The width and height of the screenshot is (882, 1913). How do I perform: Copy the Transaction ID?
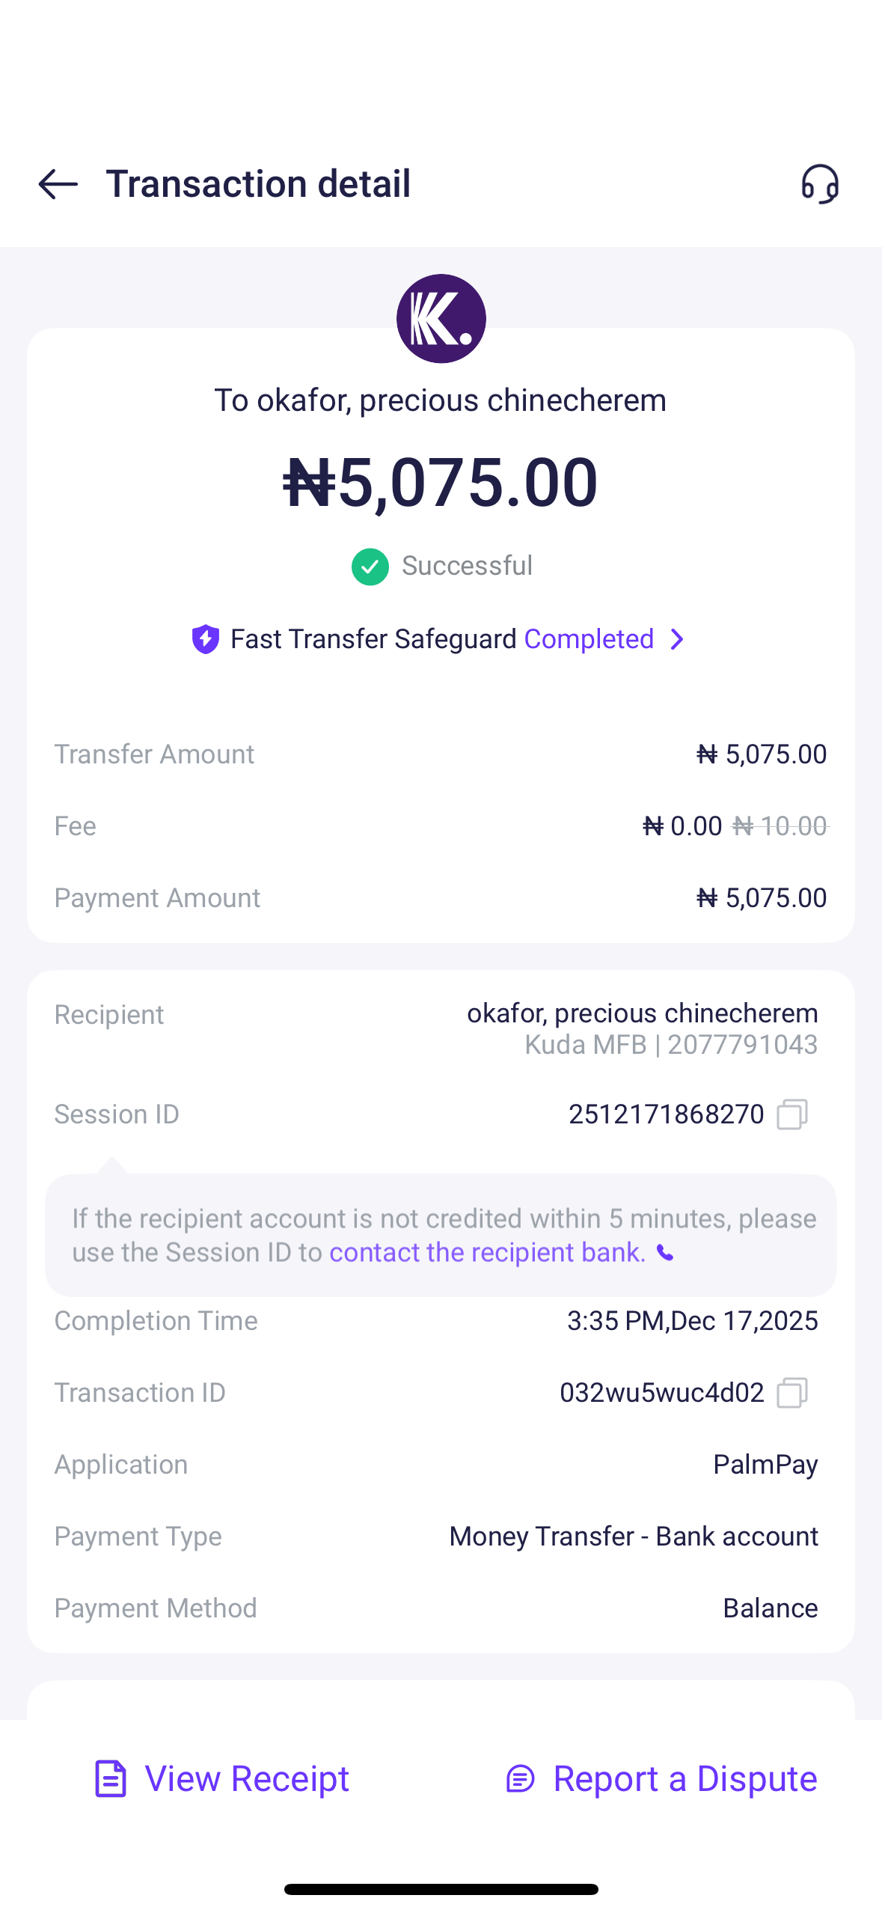pyautogui.click(x=791, y=1393)
